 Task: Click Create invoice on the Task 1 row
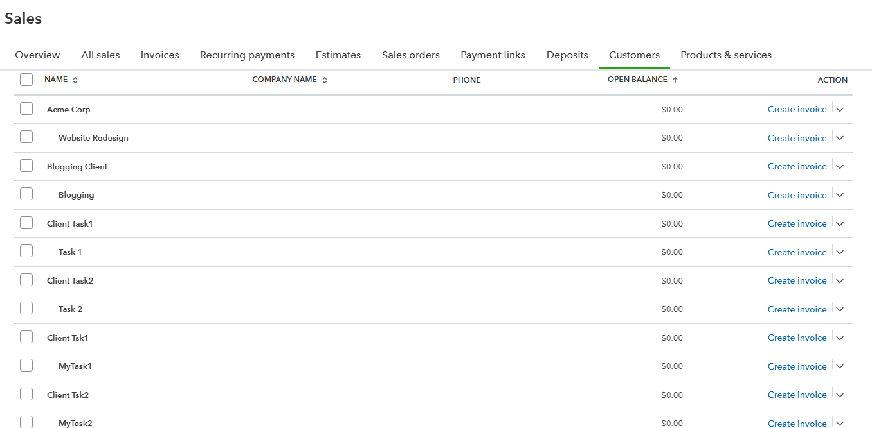coord(797,252)
